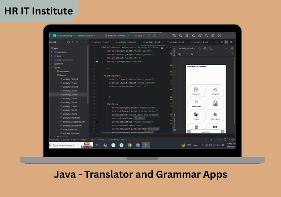
Task: Open the TranslationApp project dropdown
Action: pyautogui.click(x=64, y=35)
